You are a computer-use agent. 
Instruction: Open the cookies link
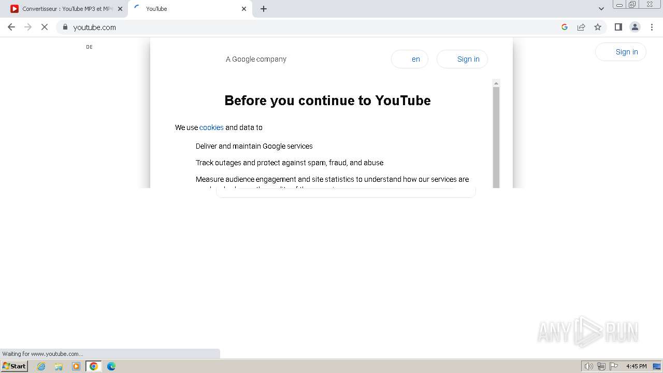[211, 127]
